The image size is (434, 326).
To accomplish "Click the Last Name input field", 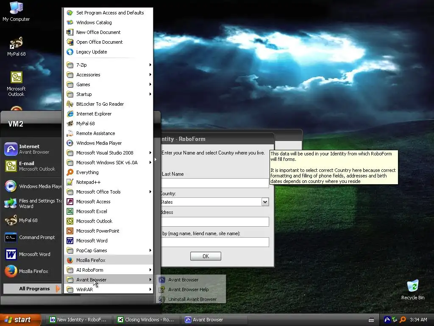I will 215,183.
